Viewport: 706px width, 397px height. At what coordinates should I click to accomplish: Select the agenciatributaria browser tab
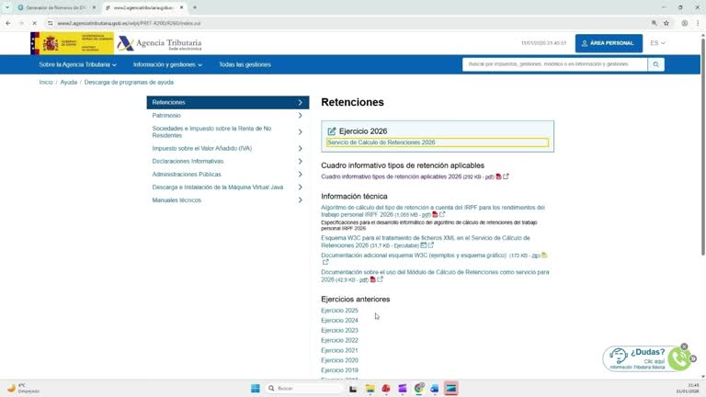point(144,7)
